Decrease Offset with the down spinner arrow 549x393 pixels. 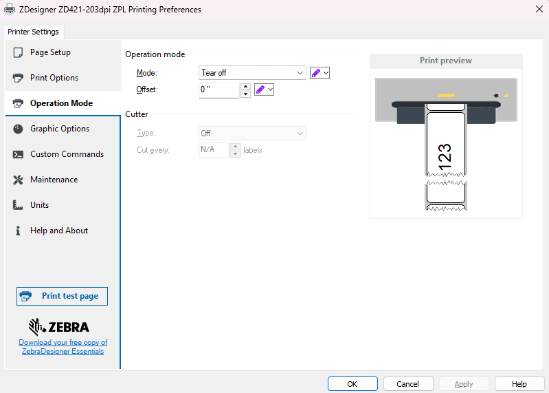[x=245, y=94]
